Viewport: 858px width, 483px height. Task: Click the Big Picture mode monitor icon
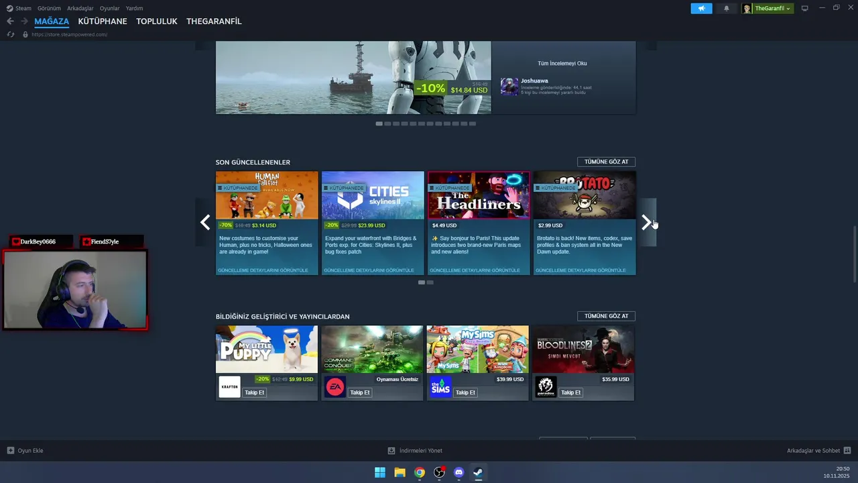click(805, 8)
